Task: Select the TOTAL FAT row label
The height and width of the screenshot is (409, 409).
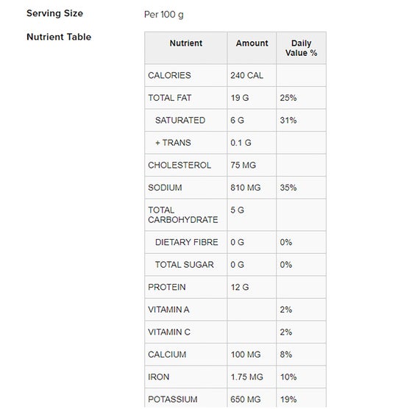Action: tap(170, 98)
